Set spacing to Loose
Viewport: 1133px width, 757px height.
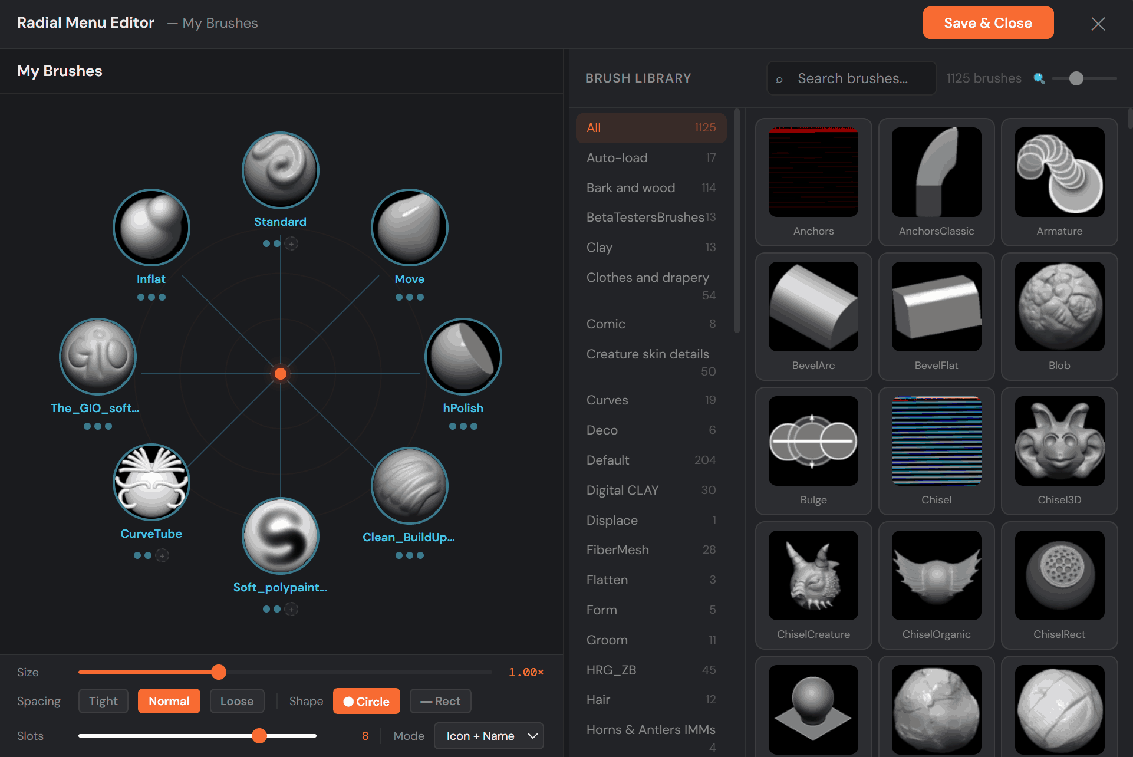(237, 701)
